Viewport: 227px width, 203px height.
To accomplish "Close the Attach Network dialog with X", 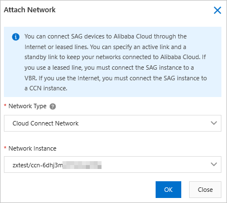I will tap(218, 11).
